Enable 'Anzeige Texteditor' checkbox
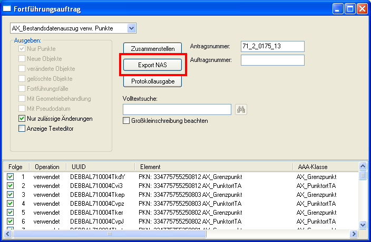This screenshot has width=371, height=242. [22, 128]
